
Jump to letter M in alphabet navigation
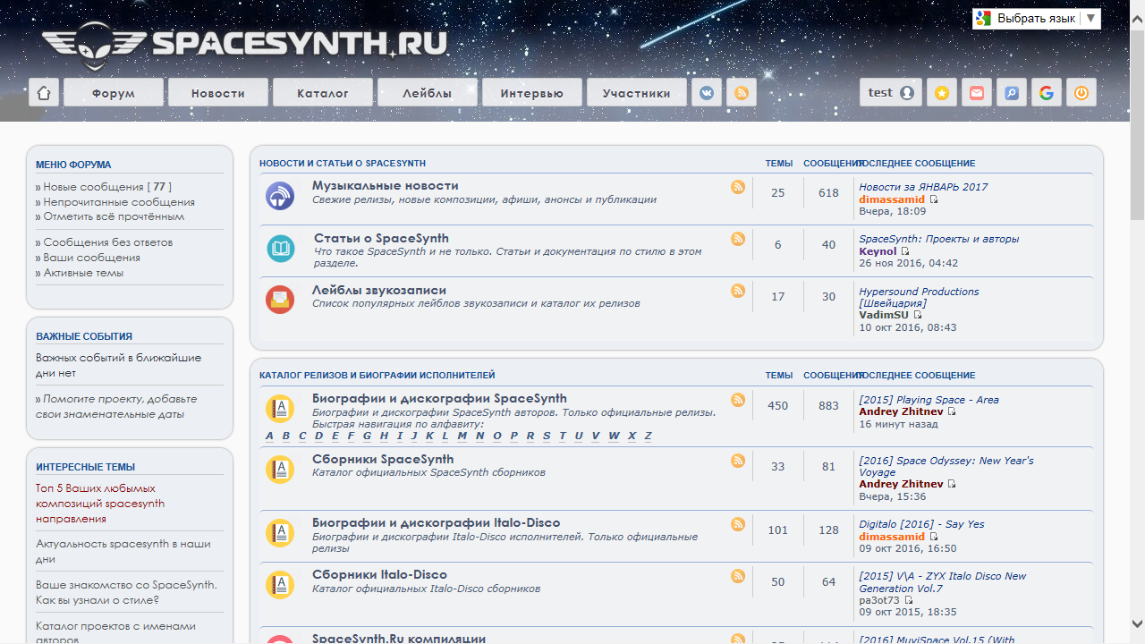462,436
